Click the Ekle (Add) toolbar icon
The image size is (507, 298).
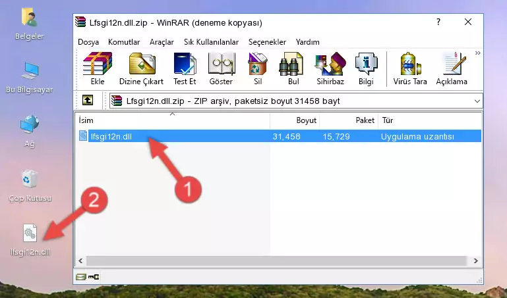(x=98, y=68)
